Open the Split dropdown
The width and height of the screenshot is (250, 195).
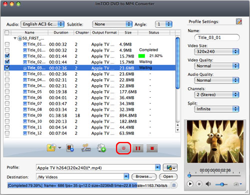tap(216, 109)
